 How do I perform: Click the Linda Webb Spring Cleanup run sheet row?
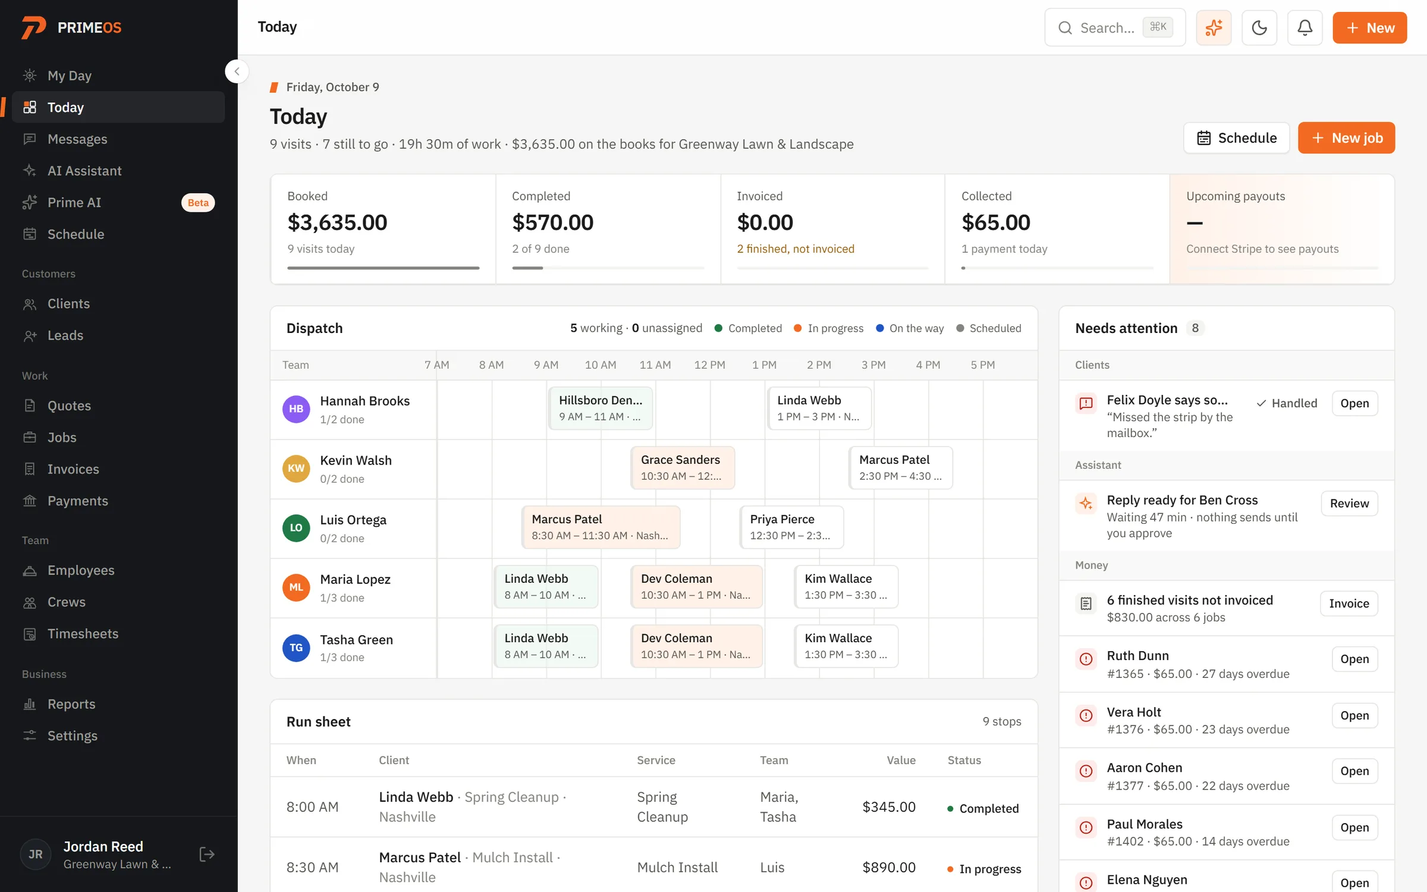pyautogui.click(x=654, y=807)
